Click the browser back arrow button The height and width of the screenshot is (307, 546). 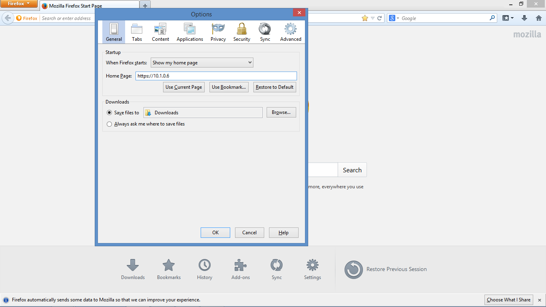pyautogui.click(x=8, y=18)
